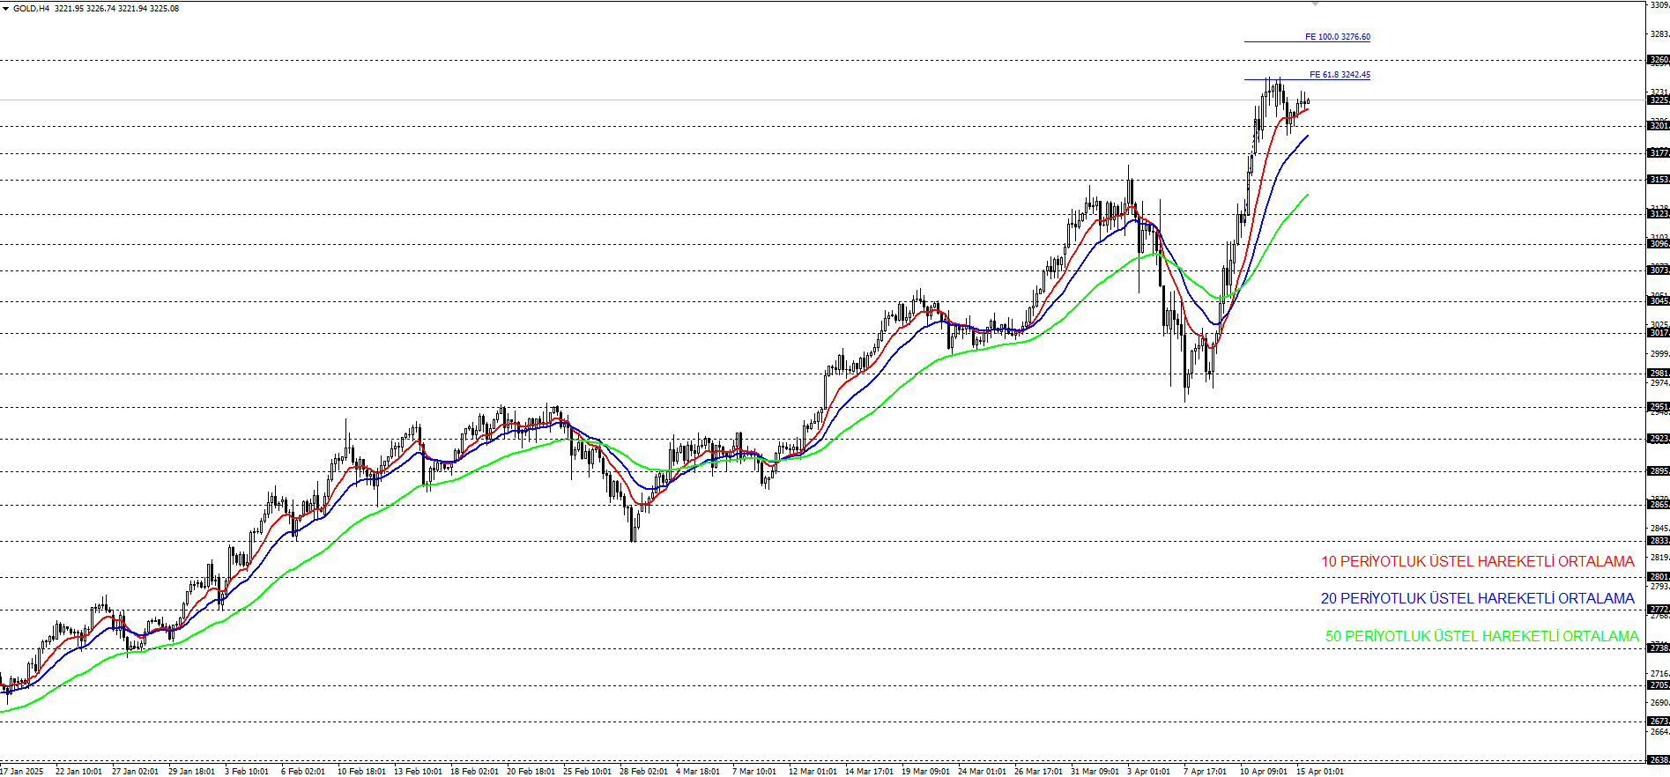Click the 2981 price level tag

pyautogui.click(x=1659, y=374)
